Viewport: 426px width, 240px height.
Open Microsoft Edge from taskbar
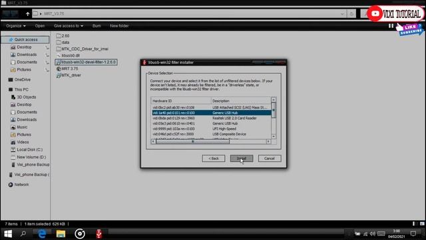click(42, 234)
